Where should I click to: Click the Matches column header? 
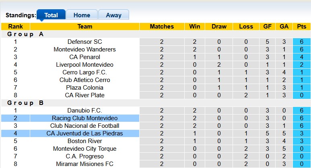tap(162, 27)
